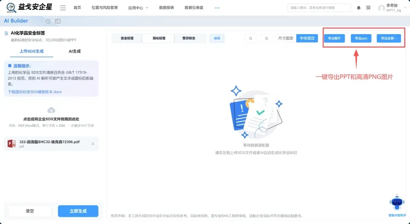This screenshot has width=410, height=224.
Task: Collapse the navigation menu with the hamburger icon
Action: 63,8
